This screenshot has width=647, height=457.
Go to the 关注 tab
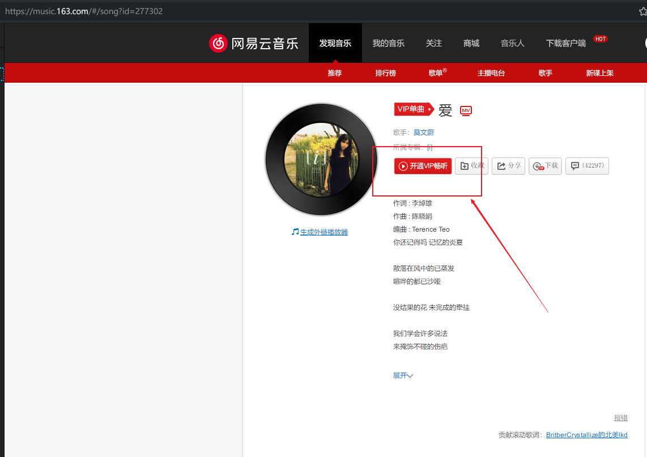433,43
